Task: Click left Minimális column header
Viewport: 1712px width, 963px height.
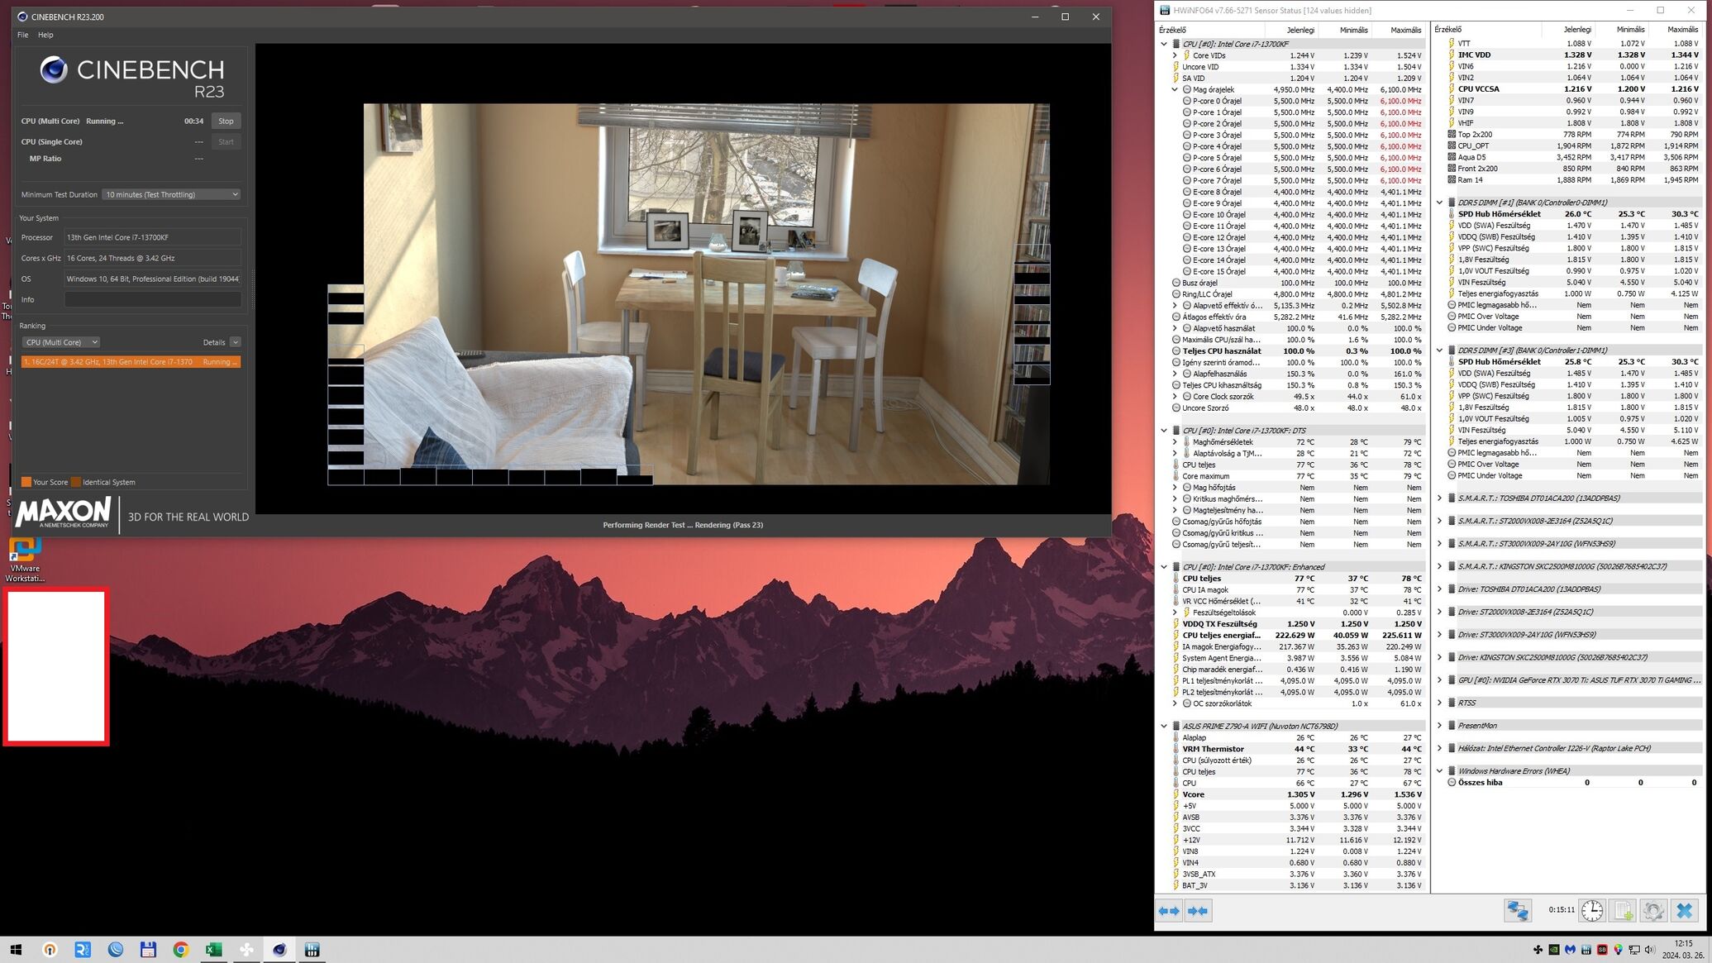Action: (1345, 30)
